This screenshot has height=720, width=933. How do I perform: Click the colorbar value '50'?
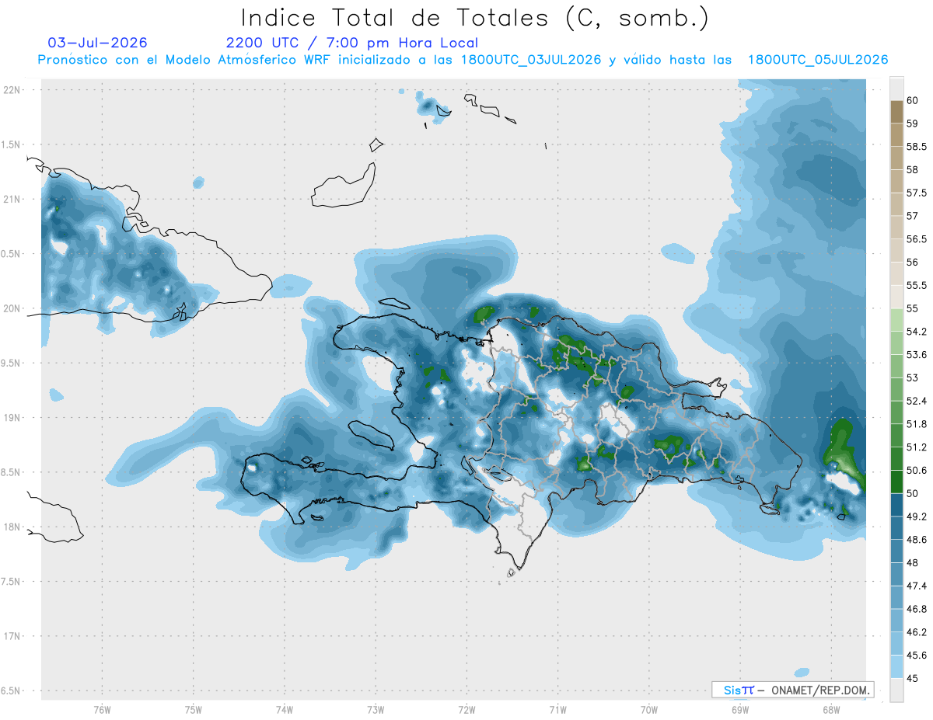point(913,494)
